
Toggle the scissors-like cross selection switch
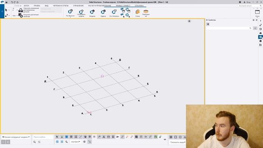click(x=104, y=137)
